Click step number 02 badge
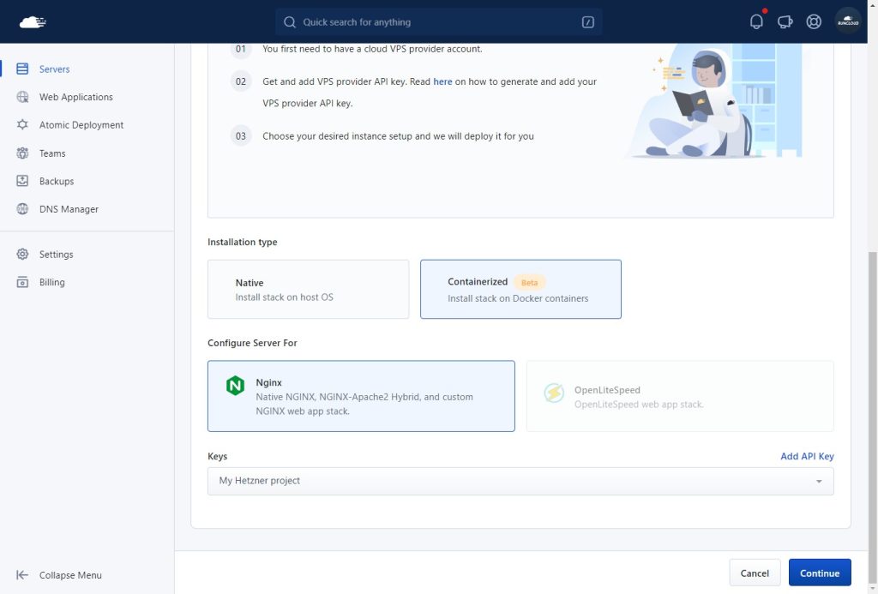Viewport: 878px width, 594px height. tap(241, 81)
